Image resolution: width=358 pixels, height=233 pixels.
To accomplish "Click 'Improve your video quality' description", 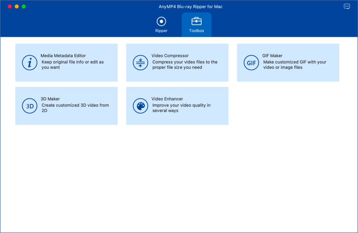I will pyautogui.click(x=181, y=108).
